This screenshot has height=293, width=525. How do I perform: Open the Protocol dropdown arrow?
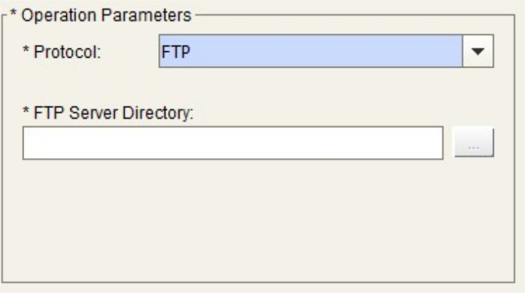(479, 53)
